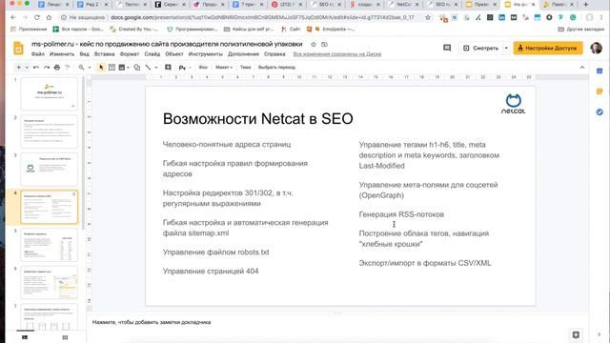Click Выбрать переход transition button
This screenshot has height=343, width=610.
tap(276, 68)
